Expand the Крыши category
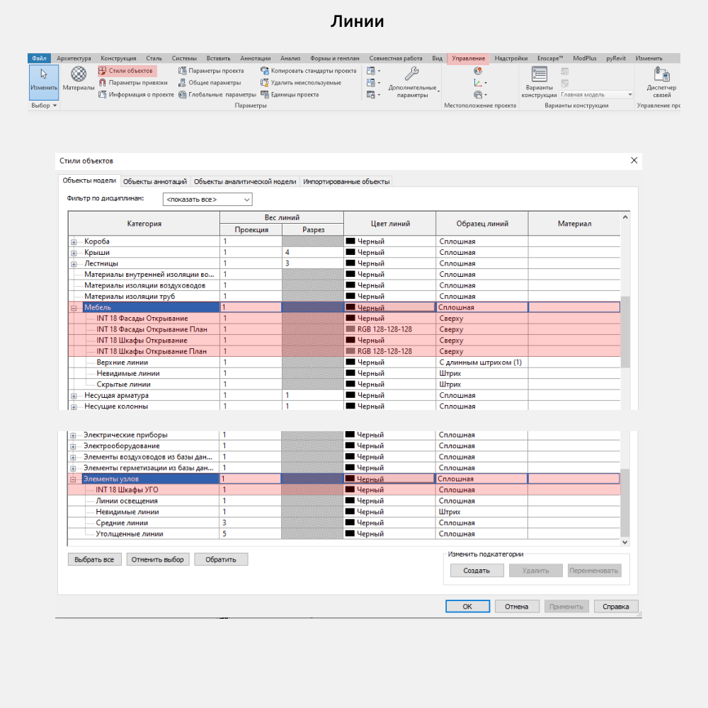Viewport: 708px width, 708px height. [74, 253]
